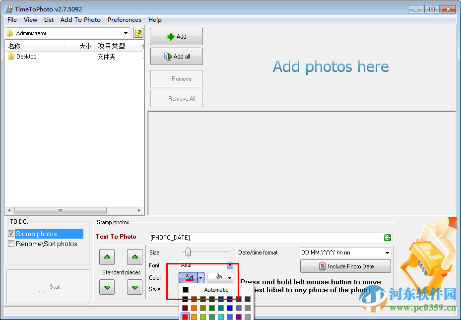The image size is (461, 320).
Task: Enable the Rename\Sort photos checkbox
Action: 11,244
